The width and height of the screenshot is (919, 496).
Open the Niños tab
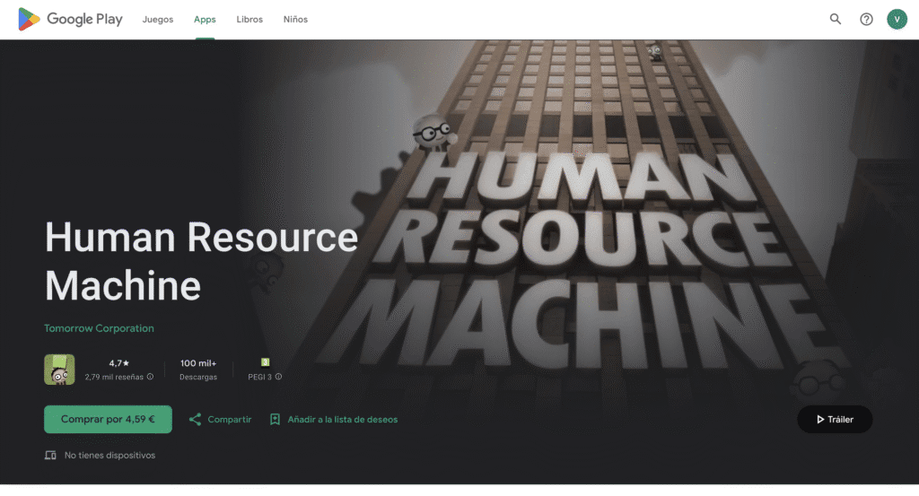[x=295, y=20]
